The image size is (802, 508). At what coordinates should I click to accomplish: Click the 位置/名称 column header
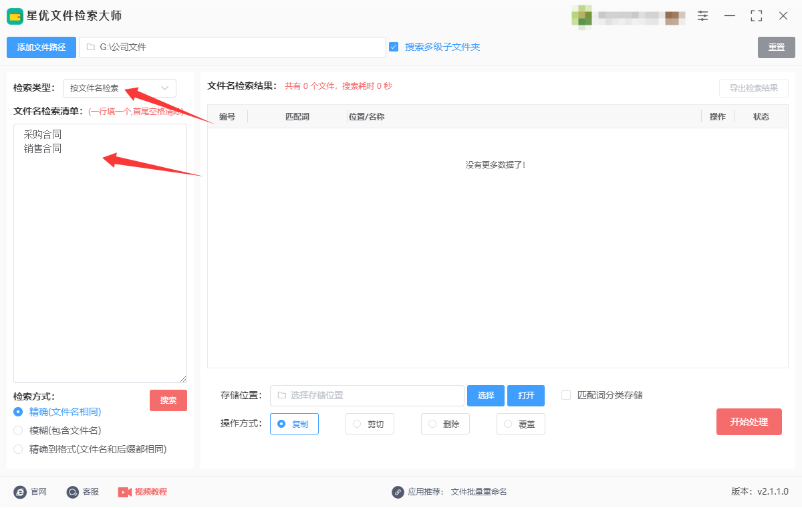(x=366, y=117)
